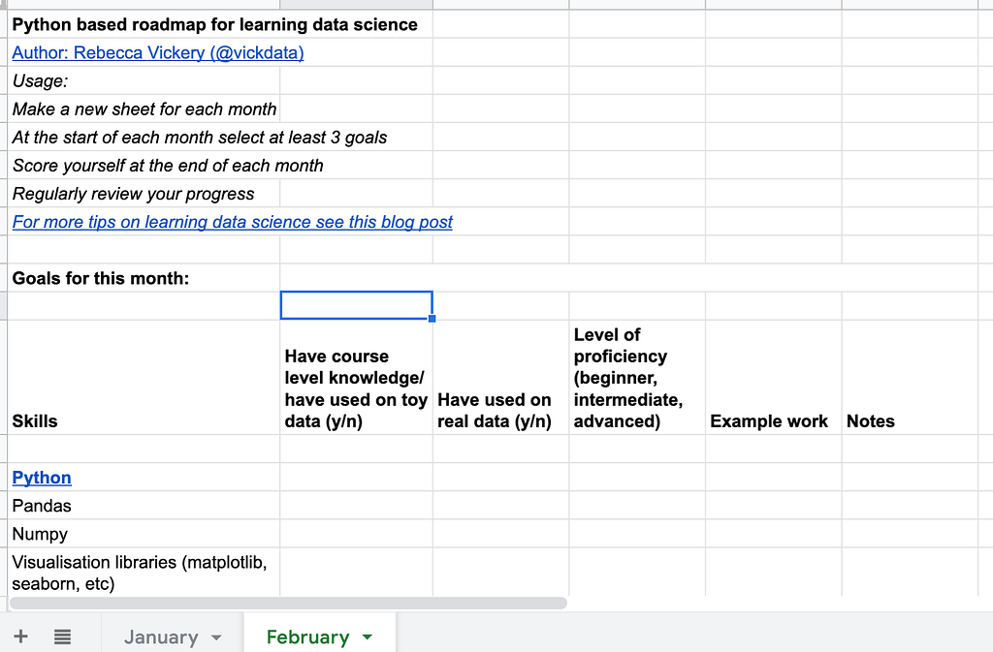Follow the Python skills link
The width and height of the screenshot is (993, 652).
coord(42,478)
